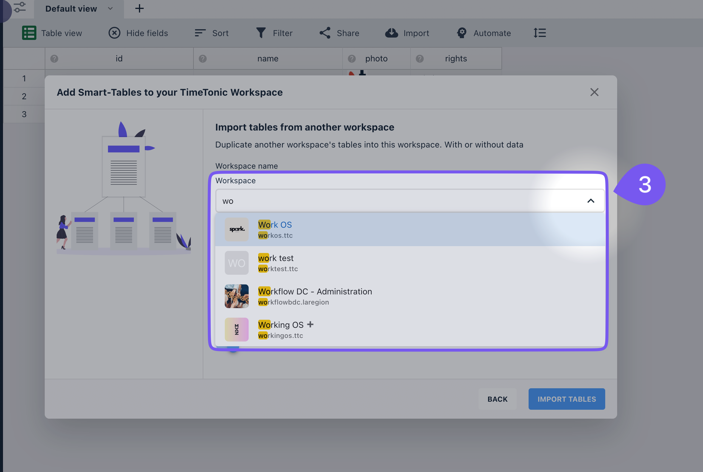703x472 pixels.
Task: Click help icon in photo column
Action: coord(352,58)
